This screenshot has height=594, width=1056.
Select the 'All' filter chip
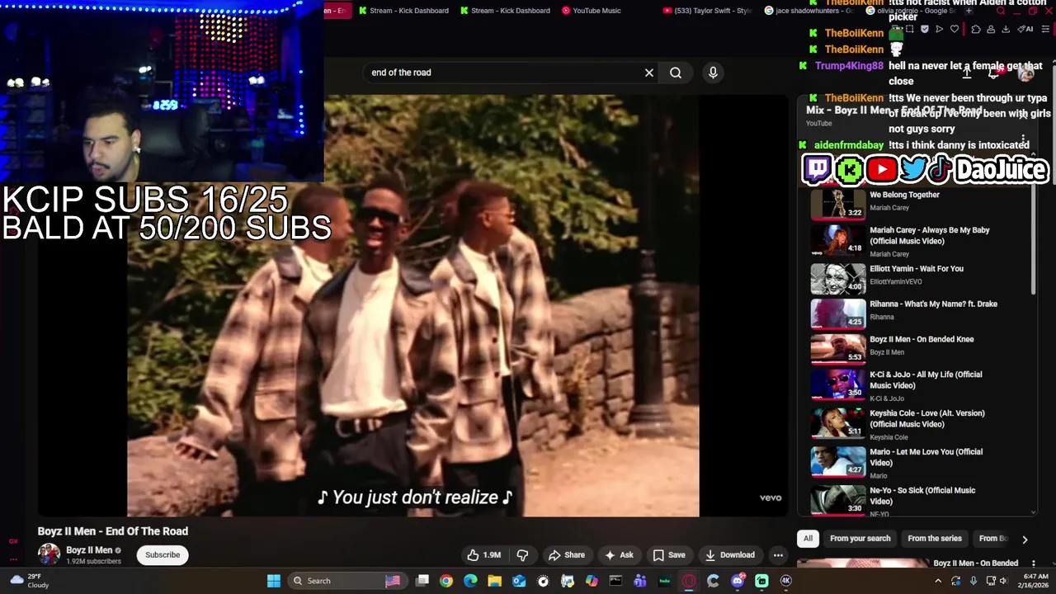click(x=808, y=539)
